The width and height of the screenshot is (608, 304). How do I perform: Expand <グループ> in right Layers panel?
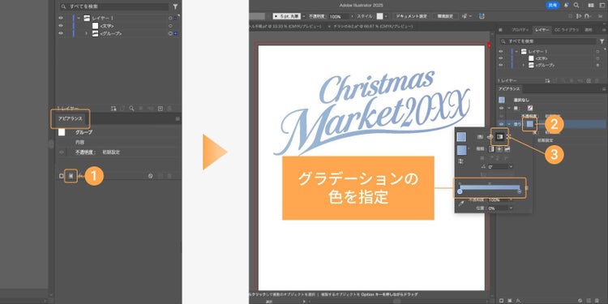[x=524, y=65]
